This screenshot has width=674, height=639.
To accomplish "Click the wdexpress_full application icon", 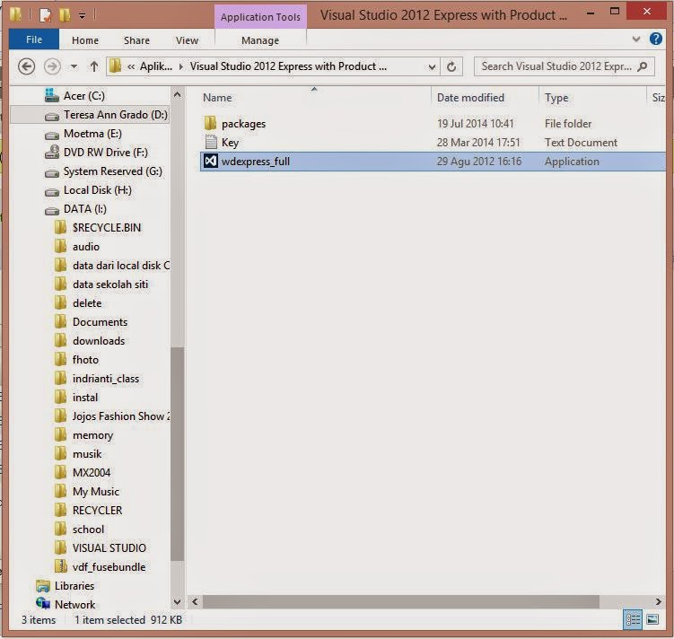I will tap(211, 162).
